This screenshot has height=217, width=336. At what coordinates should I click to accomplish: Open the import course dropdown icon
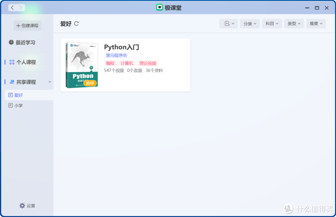pyautogui.click(x=228, y=24)
